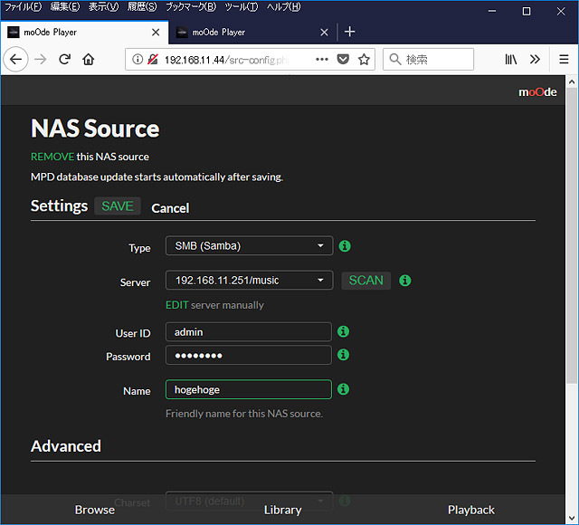Viewport: 579px width, 525px height.
Task: Click the Name field with hogehoge
Action: click(x=249, y=389)
